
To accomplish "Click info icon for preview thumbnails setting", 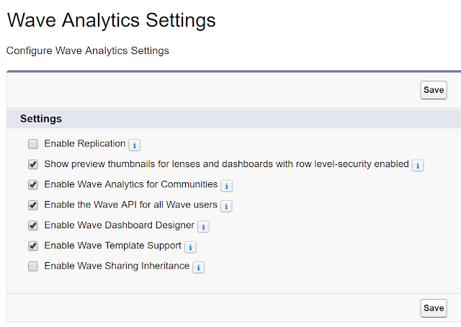I will (418, 165).
